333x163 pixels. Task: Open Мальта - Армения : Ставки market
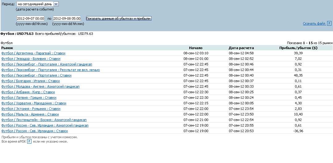(x=30, y=114)
